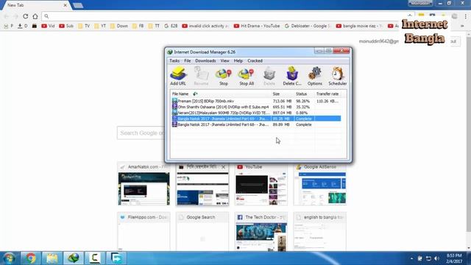Open Chrome from the taskbar
This screenshot has width=471, height=265.
point(30,258)
